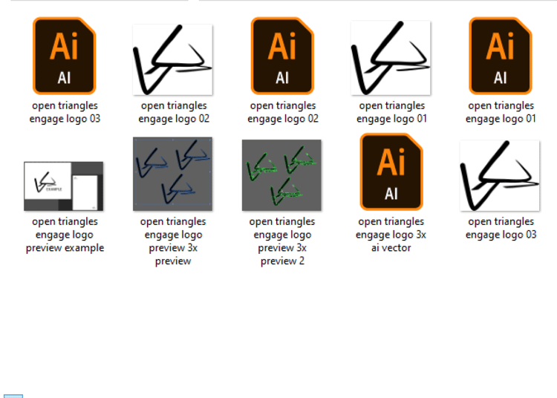557x398 pixels.
Task: Click the 'engage logo 3x ai vector' filename
Action: (391, 235)
